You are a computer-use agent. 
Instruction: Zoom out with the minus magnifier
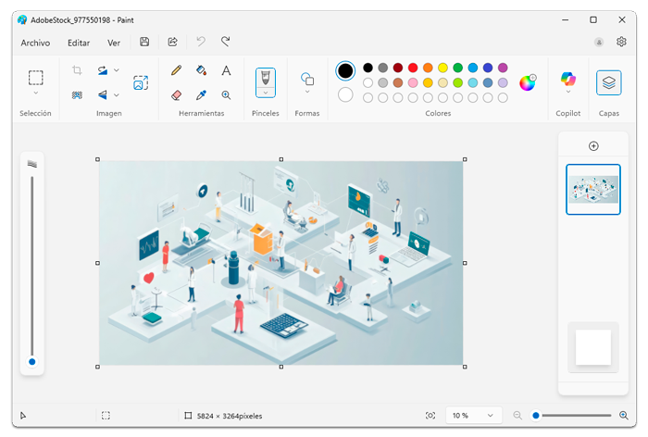(x=517, y=415)
